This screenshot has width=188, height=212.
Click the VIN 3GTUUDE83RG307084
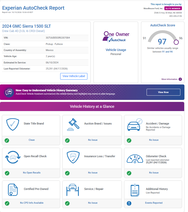coord(58,38)
